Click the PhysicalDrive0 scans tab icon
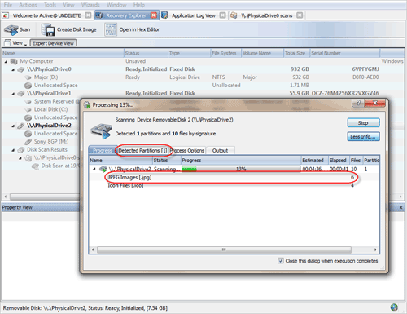The width and height of the screenshot is (407, 314). coord(234,15)
